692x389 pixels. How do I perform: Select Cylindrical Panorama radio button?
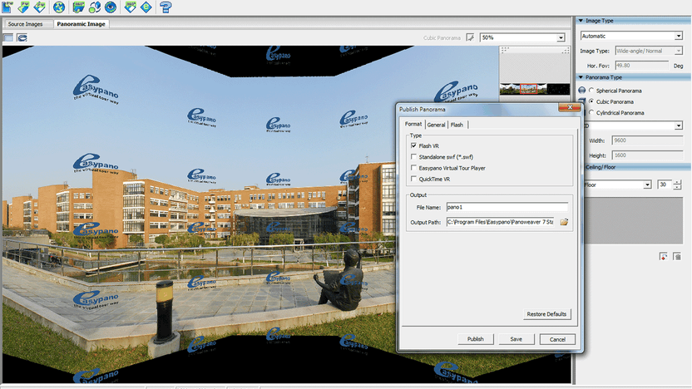591,112
